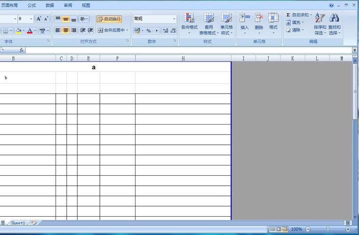359x235 pixels.
Task: Apply percent style
Action: (149, 31)
